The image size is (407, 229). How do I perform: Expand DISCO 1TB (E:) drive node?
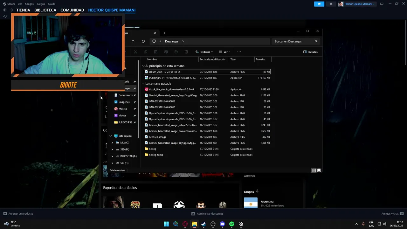[x=112, y=156]
